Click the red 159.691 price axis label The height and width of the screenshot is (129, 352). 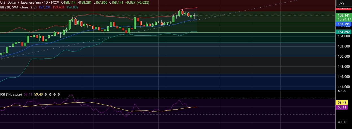[x=344, y=8]
